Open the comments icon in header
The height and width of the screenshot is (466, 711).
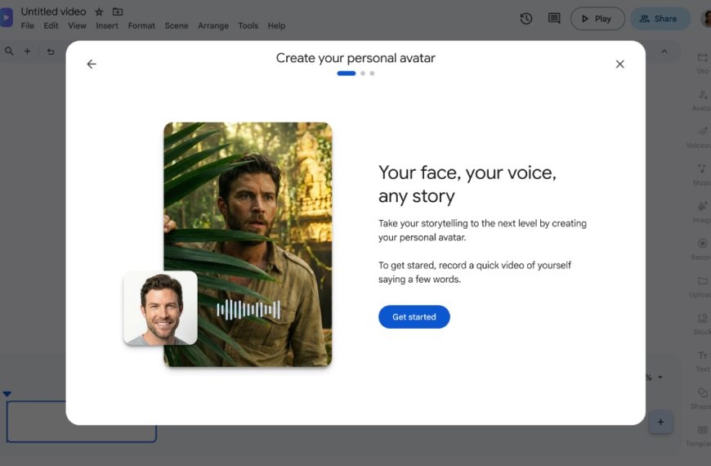pyautogui.click(x=554, y=19)
